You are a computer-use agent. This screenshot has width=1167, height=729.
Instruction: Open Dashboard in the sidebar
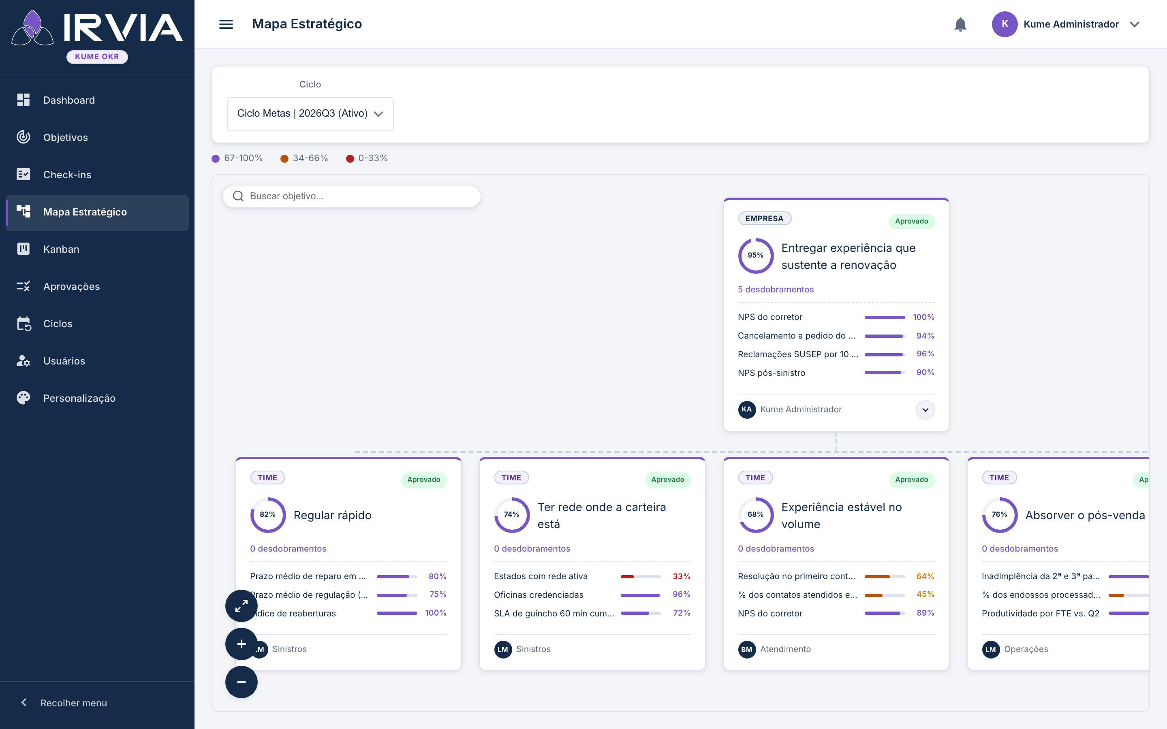click(97, 100)
